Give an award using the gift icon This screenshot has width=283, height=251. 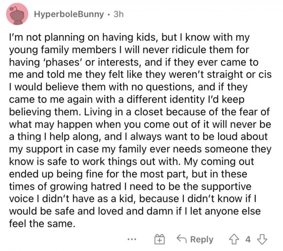coord(160,240)
